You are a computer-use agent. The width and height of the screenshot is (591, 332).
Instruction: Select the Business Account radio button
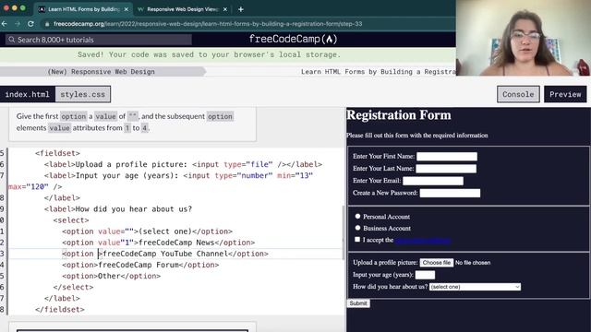tap(357, 228)
